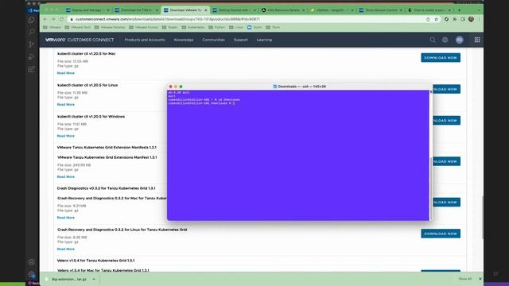Bookmark this page with the star icon
This screenshot has width=509, height=286.
tap(436, 19)
